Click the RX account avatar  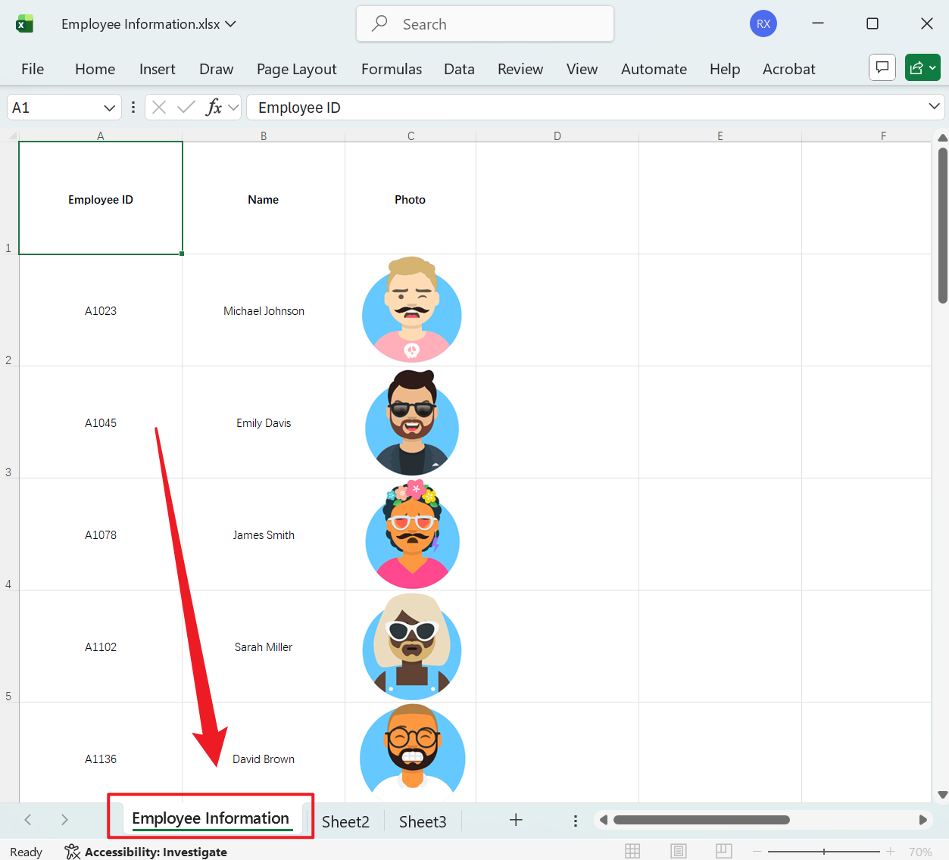click(x=763, y=23)
